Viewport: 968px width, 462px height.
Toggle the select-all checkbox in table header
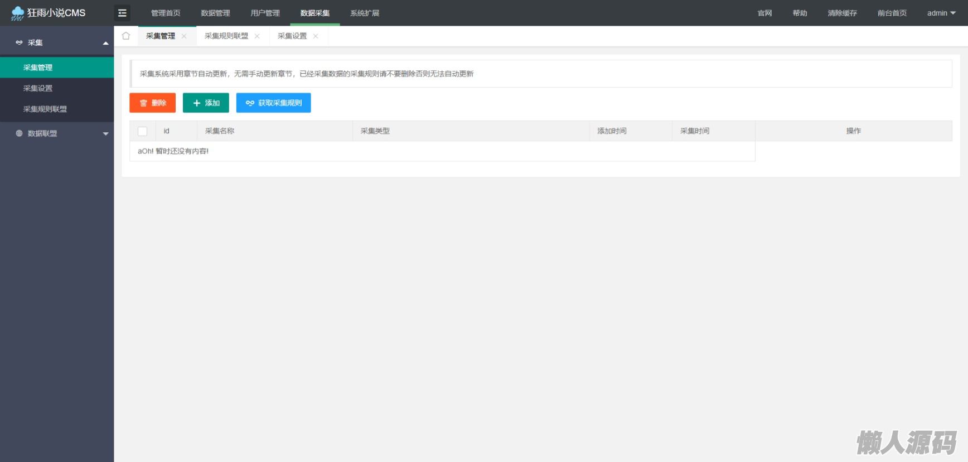(x=143, y=131)
